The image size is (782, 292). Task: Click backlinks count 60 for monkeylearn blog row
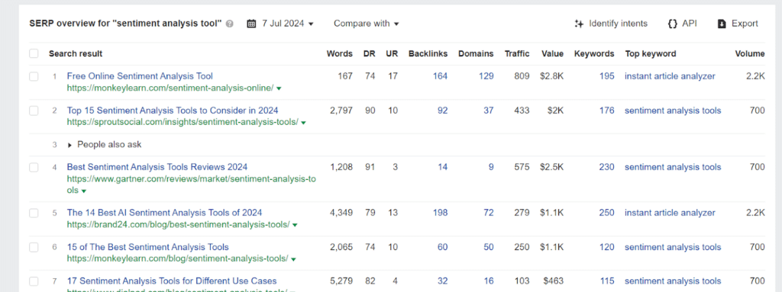click(x=442, y=247)
